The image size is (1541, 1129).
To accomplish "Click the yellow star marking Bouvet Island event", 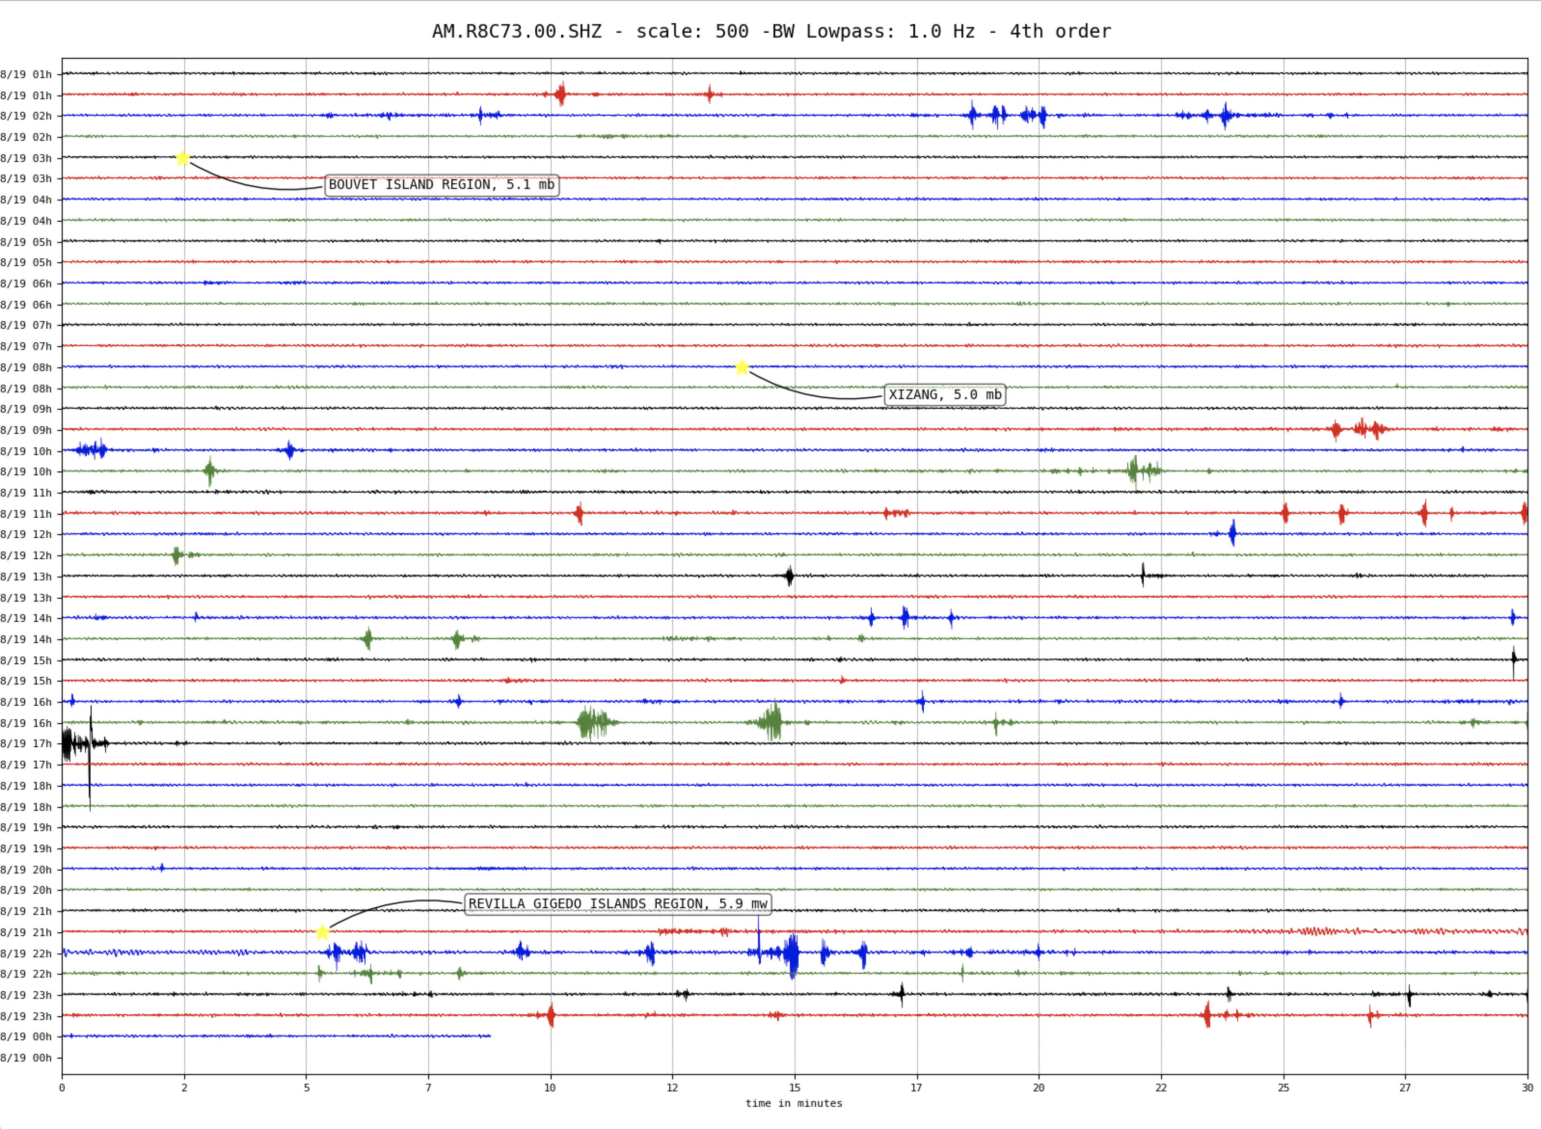I will (182, 158).
